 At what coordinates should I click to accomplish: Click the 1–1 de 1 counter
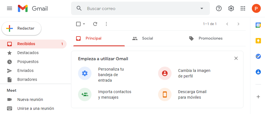(210, 24)
